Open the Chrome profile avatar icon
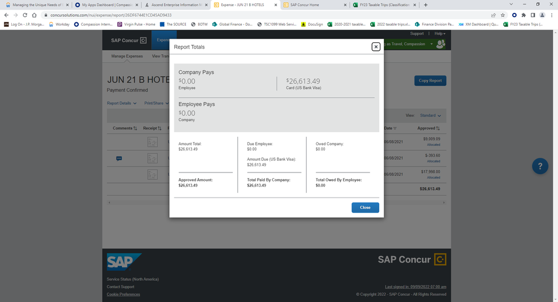The height and width of the screenshot is (302, 558). tap(542, 15)
